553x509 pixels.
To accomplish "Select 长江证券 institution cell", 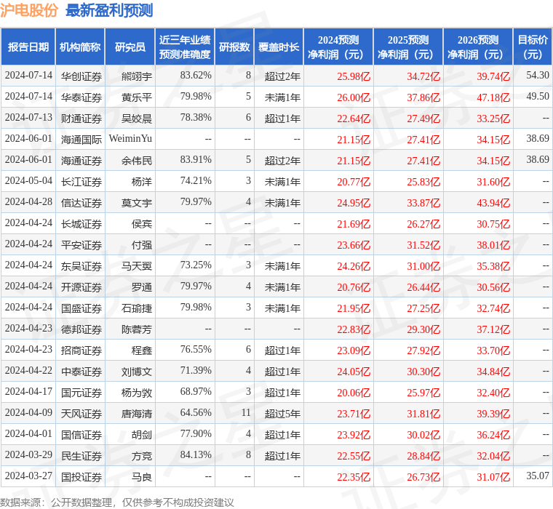I will (x=81, y=182).
